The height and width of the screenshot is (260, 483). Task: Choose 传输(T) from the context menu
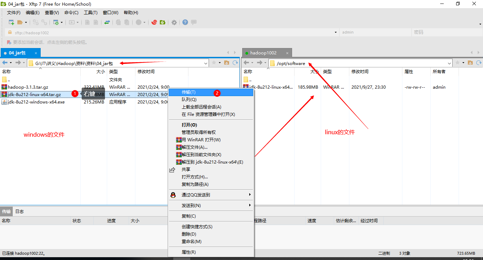click(x=211, y=92)
